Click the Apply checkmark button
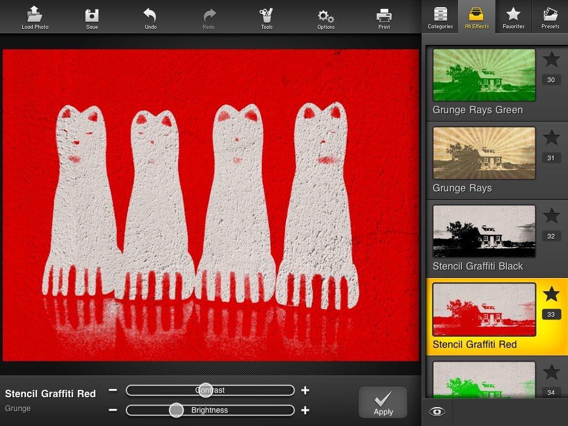 [x=383, y=403]
